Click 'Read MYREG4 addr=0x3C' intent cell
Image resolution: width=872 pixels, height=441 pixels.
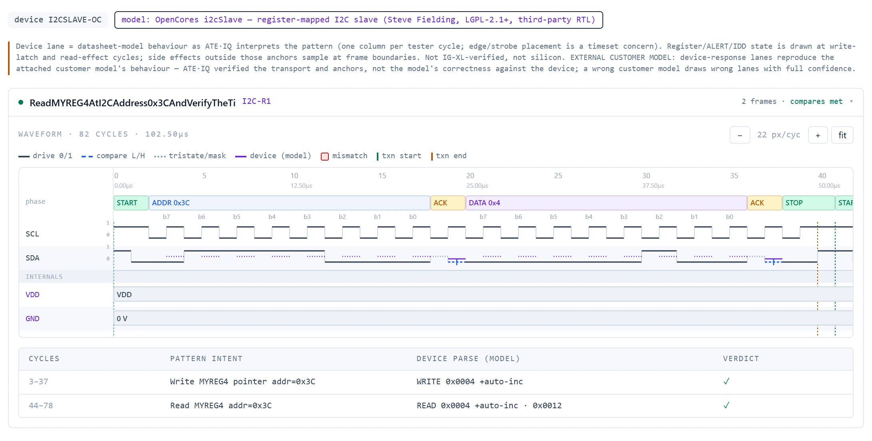coord(221,405)
